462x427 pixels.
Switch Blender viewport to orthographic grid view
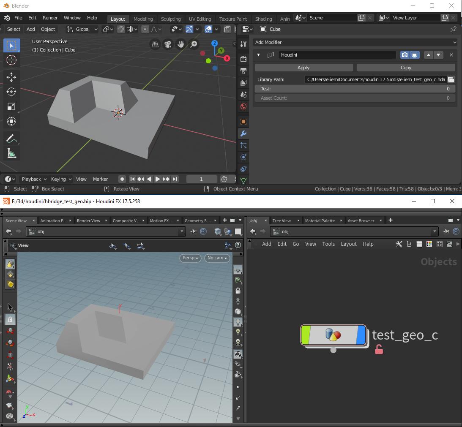coord(155,44)
